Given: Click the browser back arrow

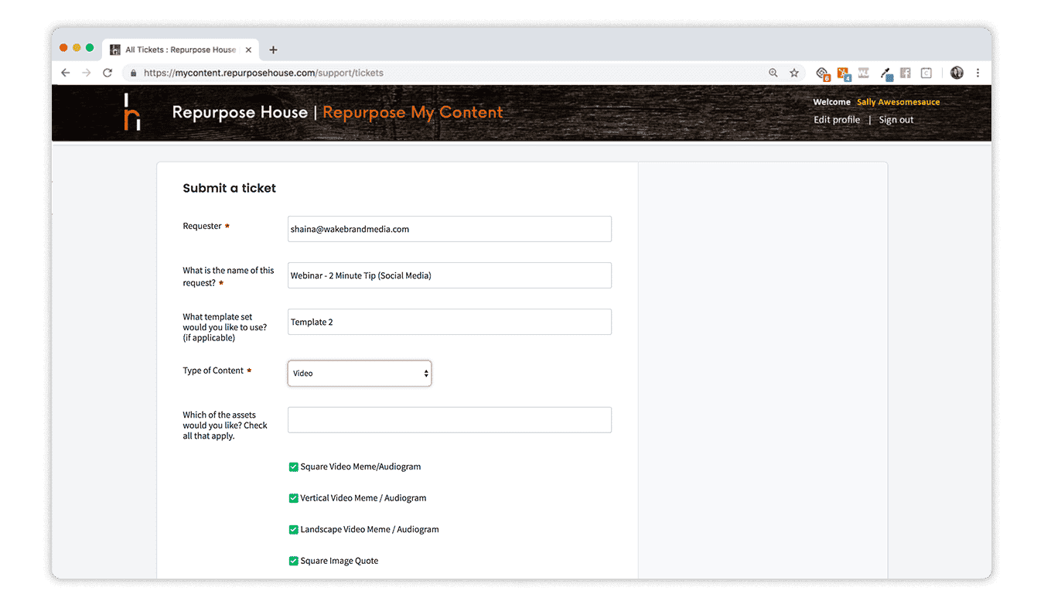Looking at the screenshot, I should 66,73.
